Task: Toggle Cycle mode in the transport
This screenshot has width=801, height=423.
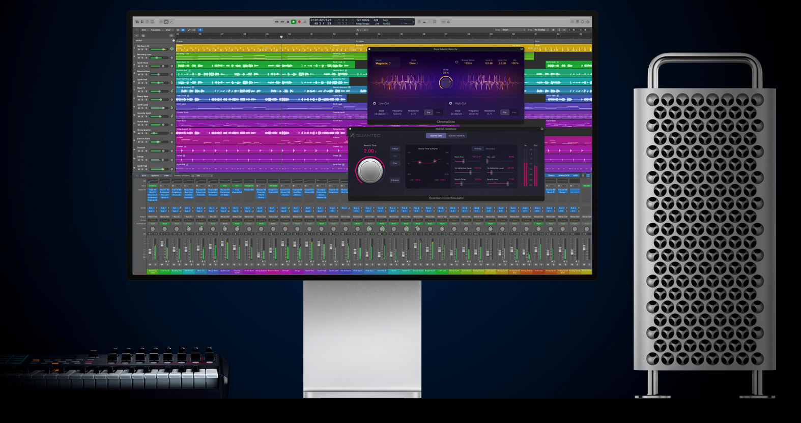Action: click(x=305, y=22)
